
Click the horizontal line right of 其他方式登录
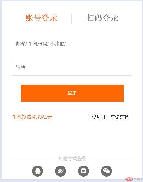coord(111,158)
